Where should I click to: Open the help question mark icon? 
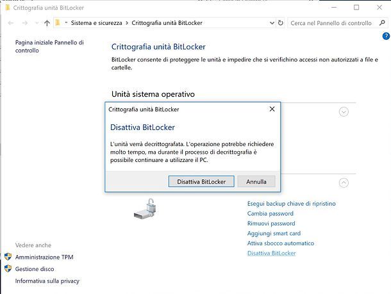[x=386, y=37]
